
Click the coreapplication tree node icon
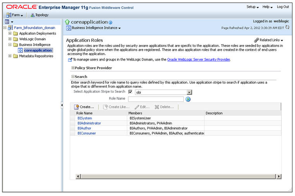tap(20, 50)
